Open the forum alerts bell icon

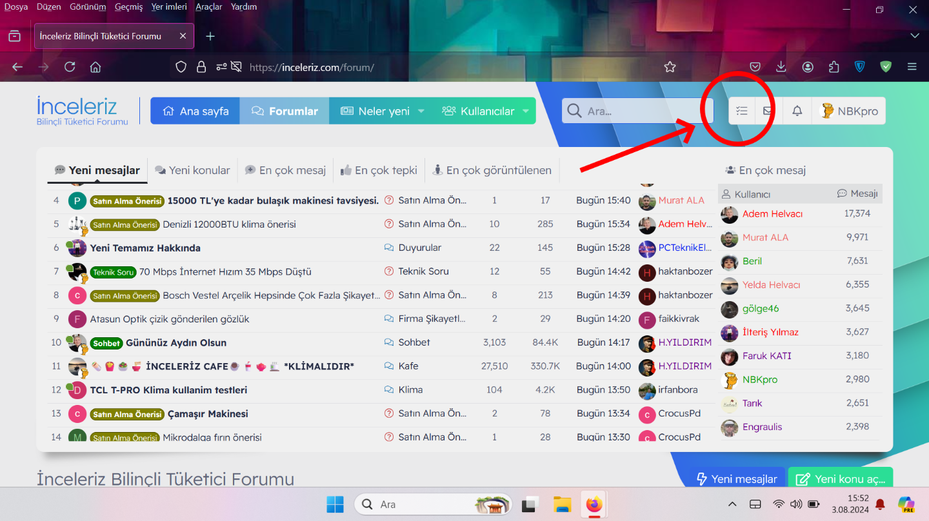pyautogui.click(x=797, y=111)
